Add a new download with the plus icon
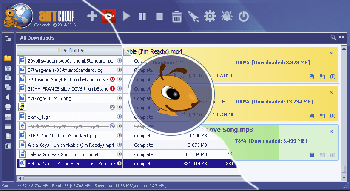The height and width of the screenshot is (191, 350). click(x=92, y=16)
